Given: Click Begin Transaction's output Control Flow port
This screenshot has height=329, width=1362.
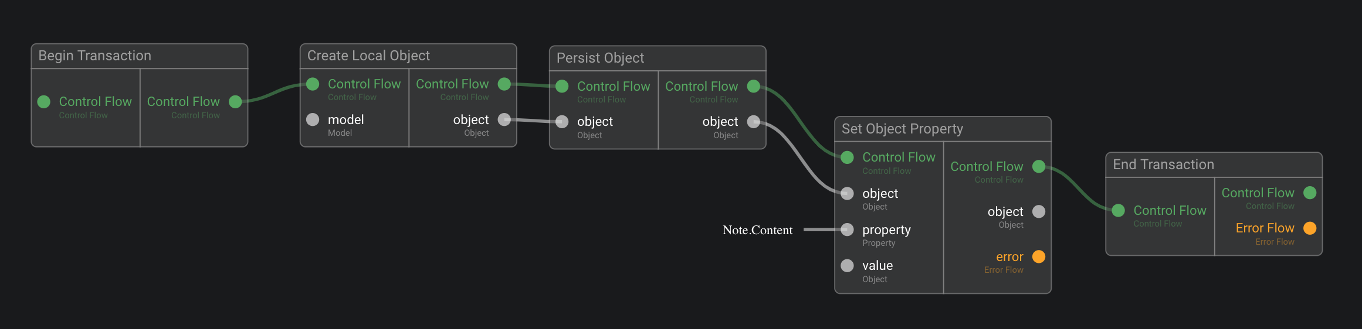Looking at the screenshot, I should click(x=235, y=102).
